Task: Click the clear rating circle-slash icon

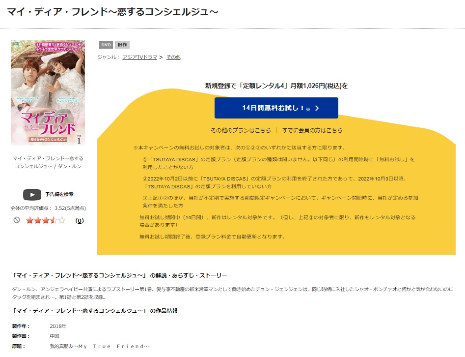Action: 17,220
